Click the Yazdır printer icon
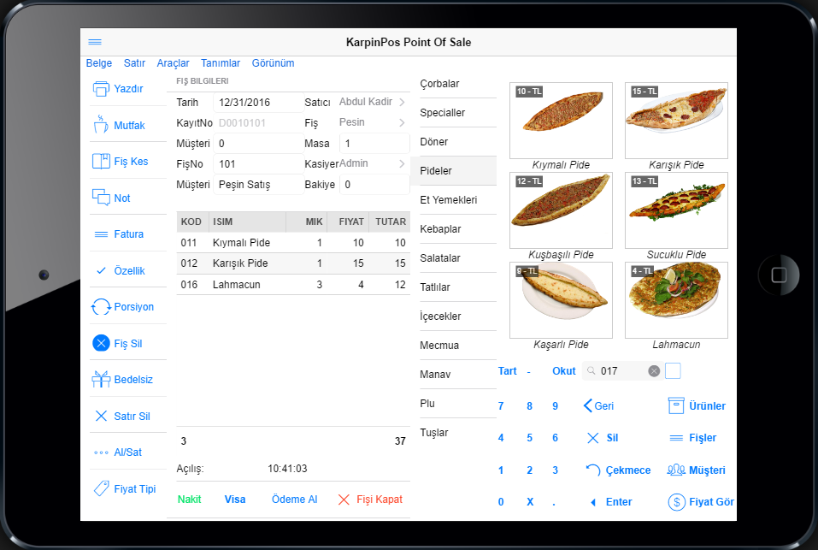818x550 pixels. [x=101, y=89]
